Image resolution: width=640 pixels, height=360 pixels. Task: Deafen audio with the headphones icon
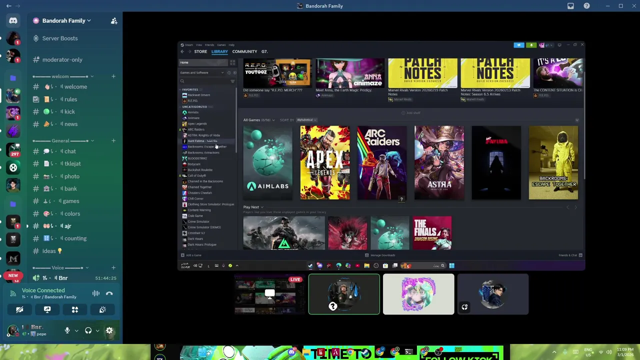pyautogui.click(x=88, y=330)
